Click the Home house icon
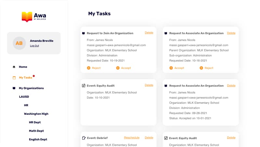 [x=14, y=67]
